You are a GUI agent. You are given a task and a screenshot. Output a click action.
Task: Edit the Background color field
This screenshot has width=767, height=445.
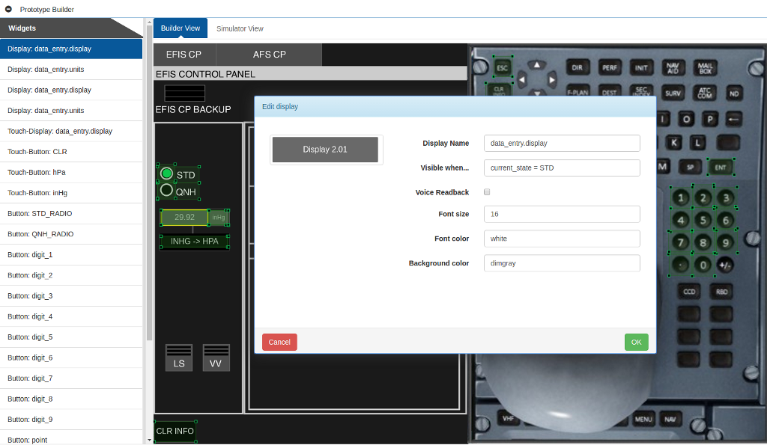[562, 263]
